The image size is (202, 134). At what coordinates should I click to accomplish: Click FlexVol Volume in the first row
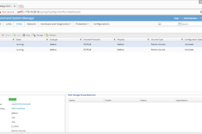pyautogui.click(x=158, y=44)
